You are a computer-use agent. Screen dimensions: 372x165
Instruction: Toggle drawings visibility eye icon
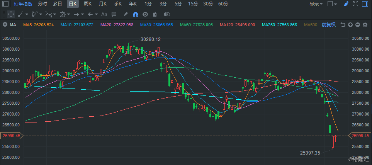click(x=145, y=14)
